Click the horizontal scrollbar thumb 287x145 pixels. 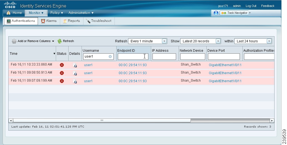tap(102, 121)
